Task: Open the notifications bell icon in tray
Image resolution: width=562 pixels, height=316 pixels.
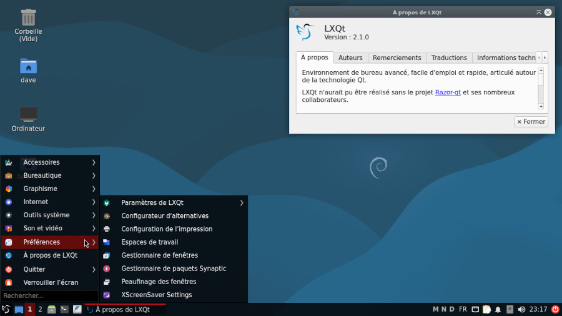Action: pos(498,309)
